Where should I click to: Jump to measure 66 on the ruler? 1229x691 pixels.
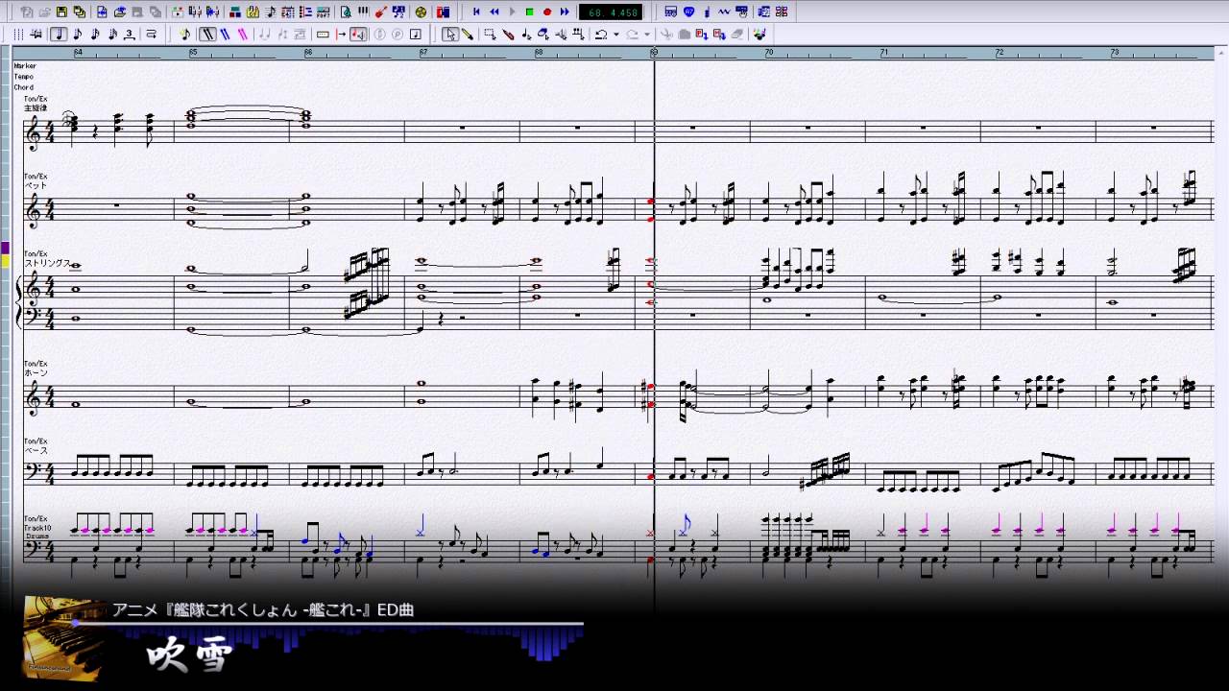click(x=308, y=52)
